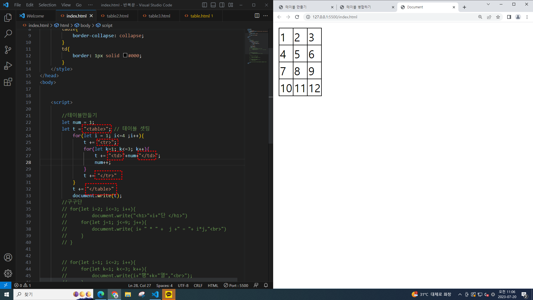Open Run and Debug view

point(8,66)
